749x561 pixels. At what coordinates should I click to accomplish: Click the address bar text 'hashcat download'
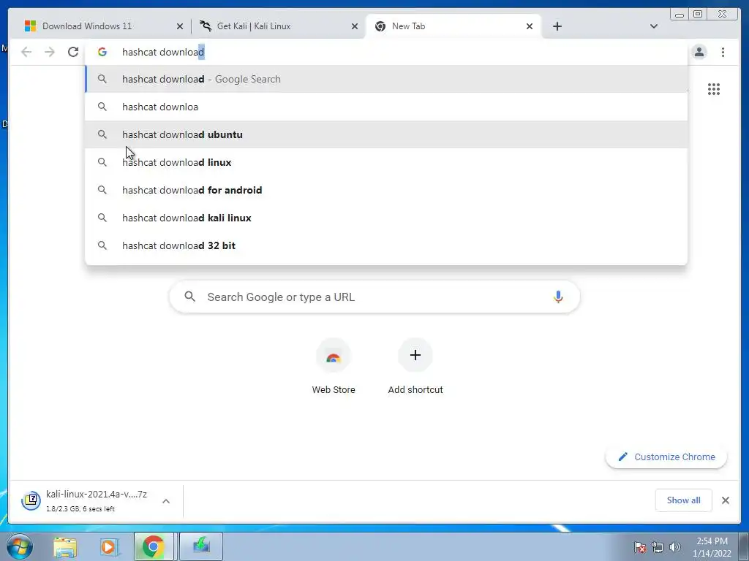(163, 52)
